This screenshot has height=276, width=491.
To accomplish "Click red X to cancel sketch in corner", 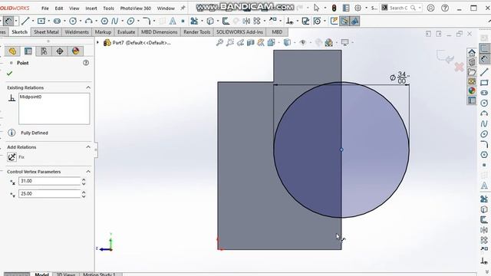I will click(459, 67).
